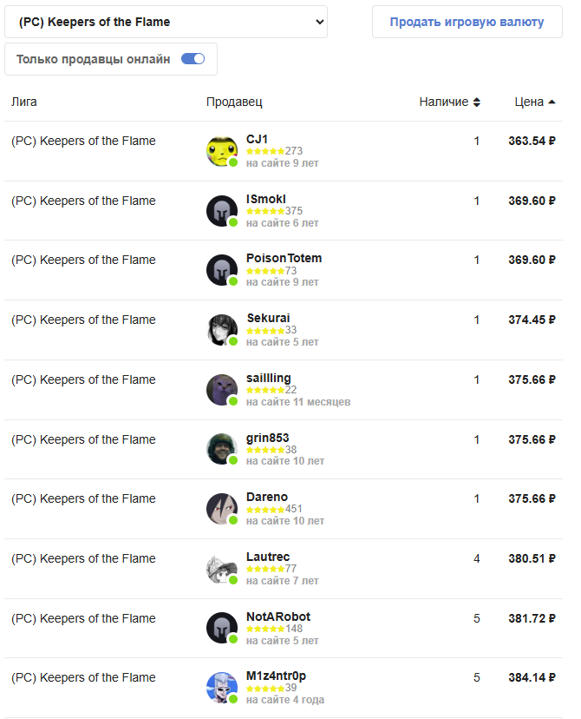Select the M1z4ntr0p seller name
Viewport: 581px width, 719px height.
tap(276, 676)
